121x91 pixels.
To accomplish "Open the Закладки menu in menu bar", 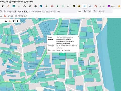I will pyautogui.click(x=4, y=2).
